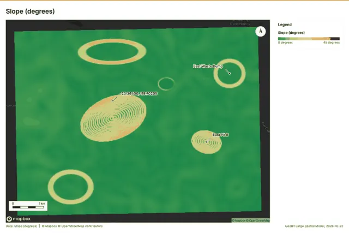
Task: Click the GeoBt Large Spatial Model footer text
Action: coord(314,226)
